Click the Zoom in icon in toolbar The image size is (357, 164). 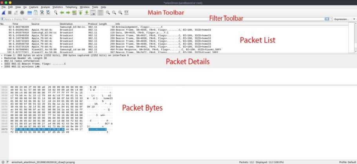[108, 13]
